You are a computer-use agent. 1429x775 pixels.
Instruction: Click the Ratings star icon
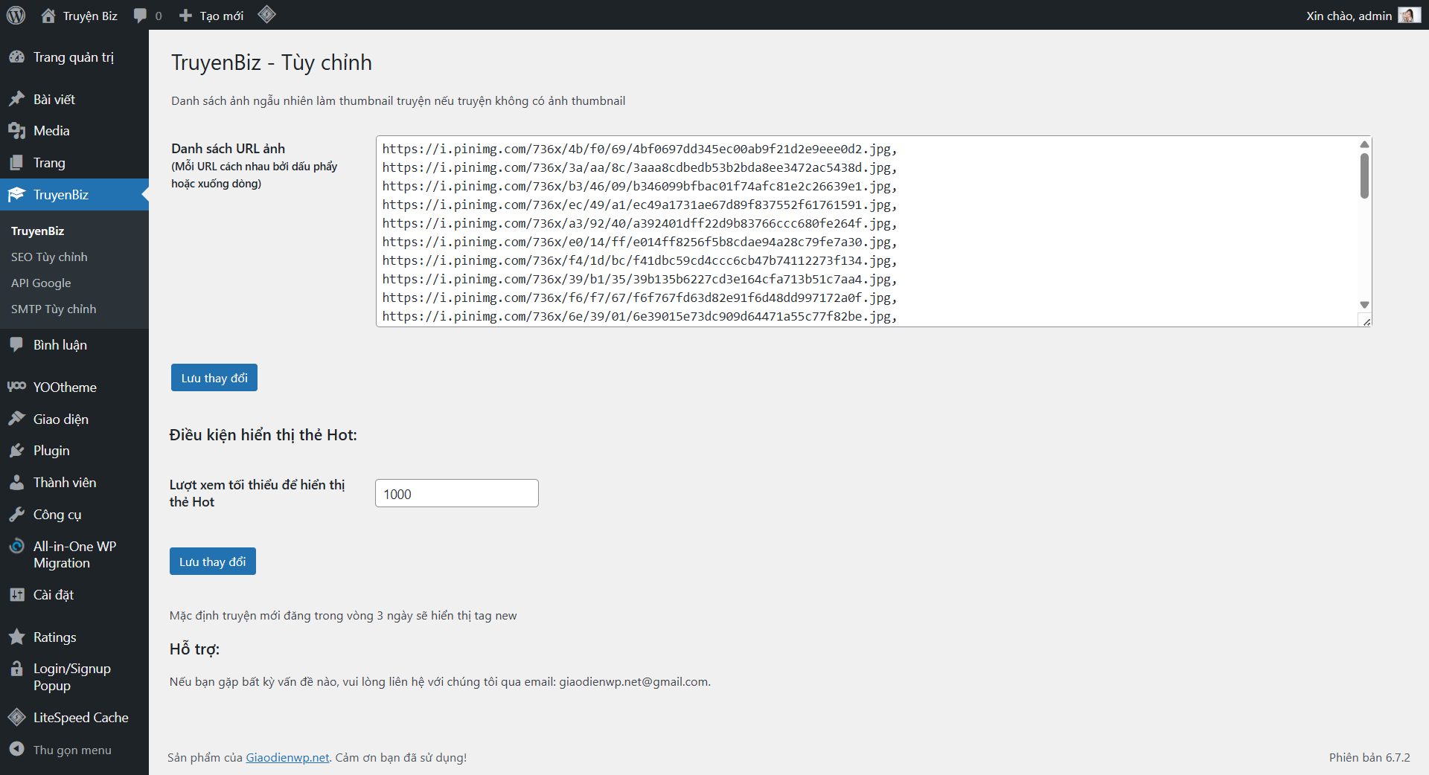(x=16, y=637)
